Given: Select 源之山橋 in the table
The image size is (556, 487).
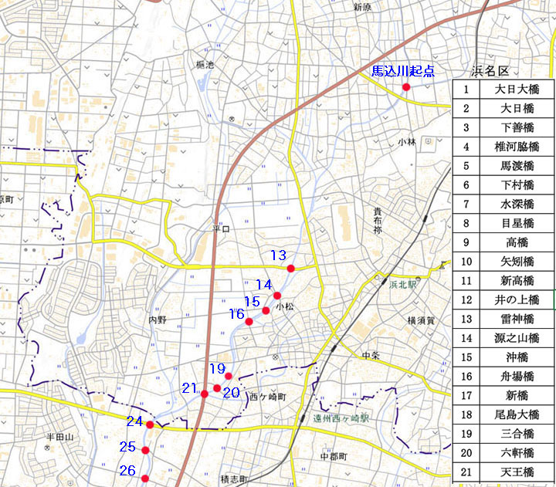Looking at the screenshot, I should point(517,337).
